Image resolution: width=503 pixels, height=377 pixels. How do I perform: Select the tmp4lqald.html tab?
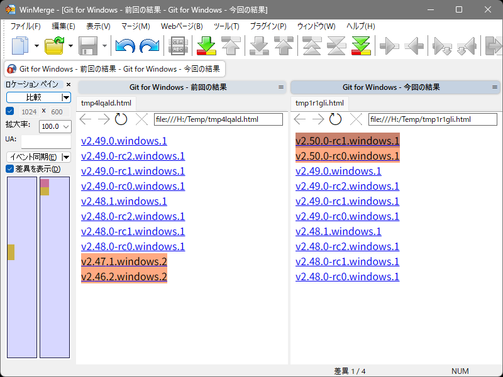click(x=106, y=103)
